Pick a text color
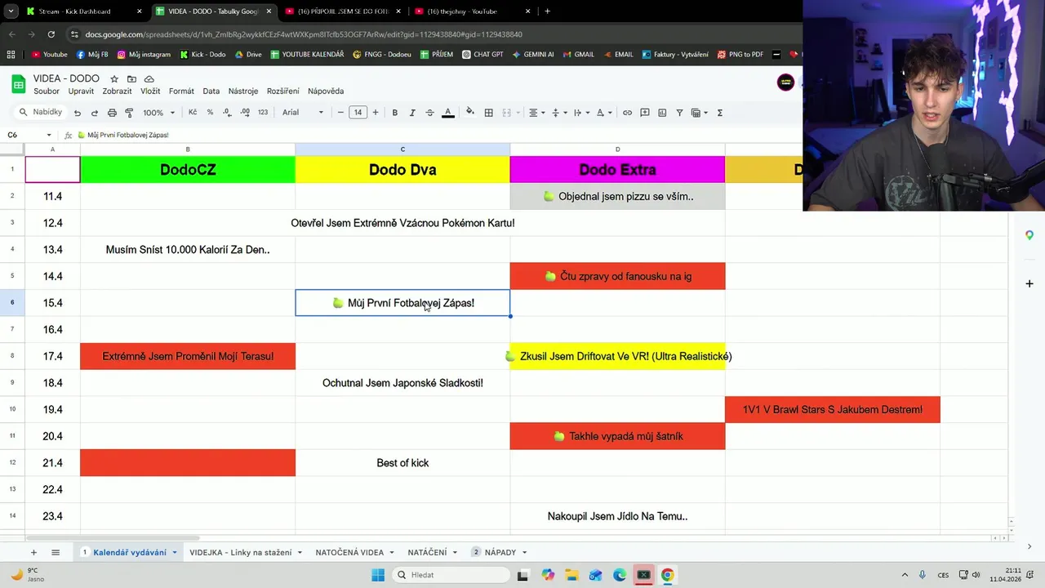The height and width of the screenshot is (588, 1045). point(447,113)
